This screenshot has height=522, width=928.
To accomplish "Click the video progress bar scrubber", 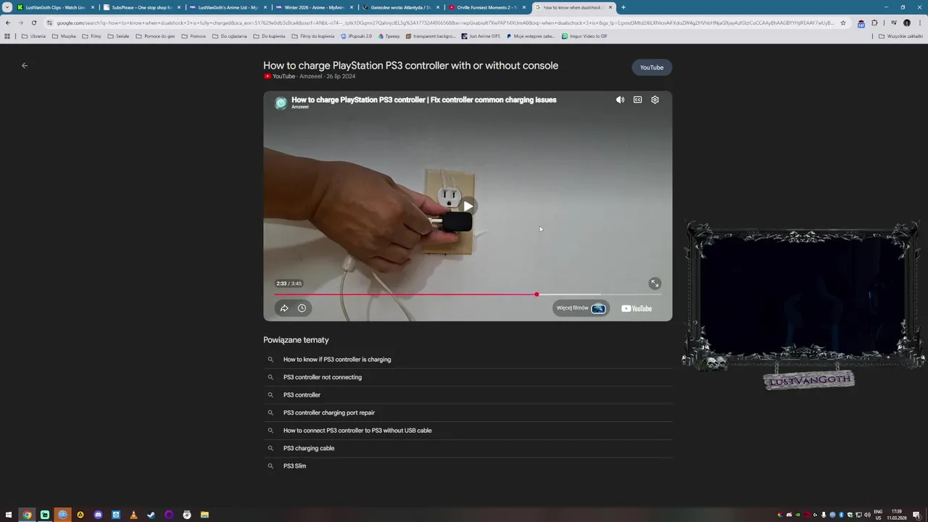I will coord(536,294).
